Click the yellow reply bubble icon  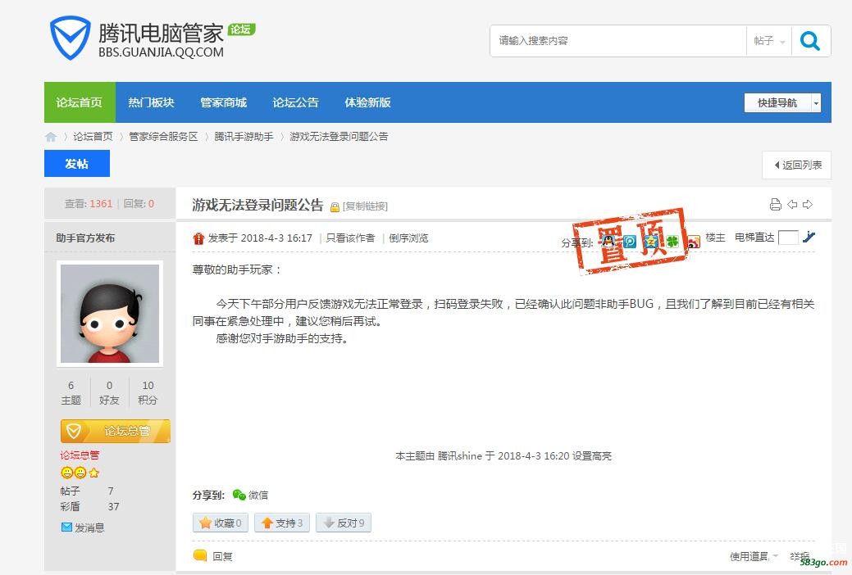[x=200, y=555]
